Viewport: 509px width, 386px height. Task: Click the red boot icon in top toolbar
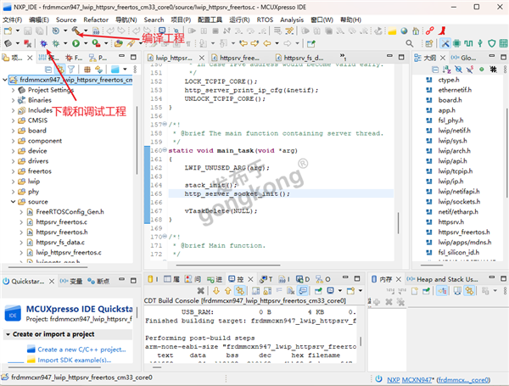[442, 31]
